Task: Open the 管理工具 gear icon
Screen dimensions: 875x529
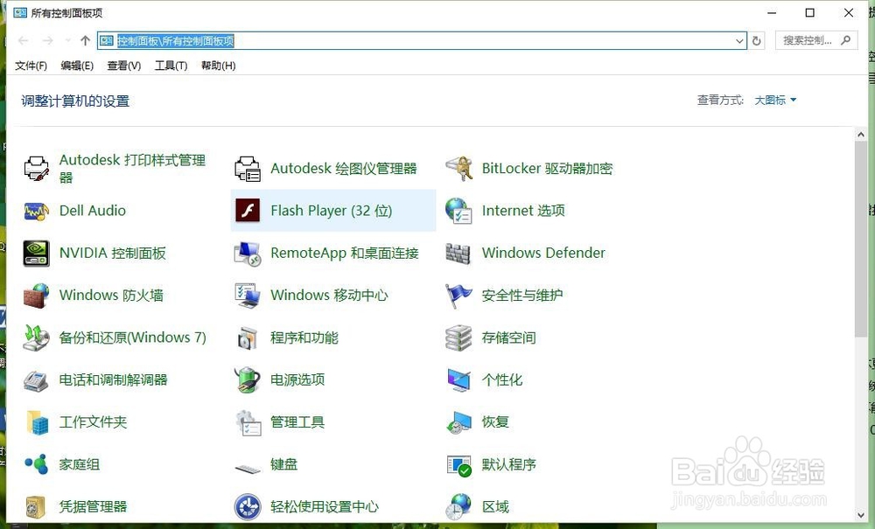Action: [248, 422]
